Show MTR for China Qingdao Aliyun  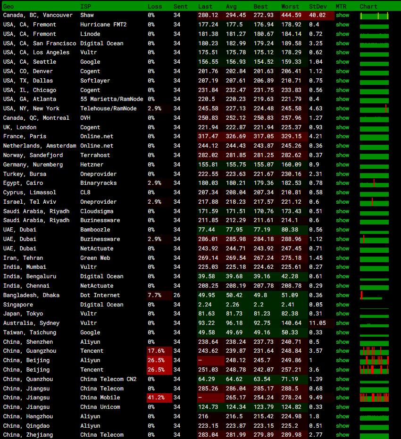click(343, 426)
